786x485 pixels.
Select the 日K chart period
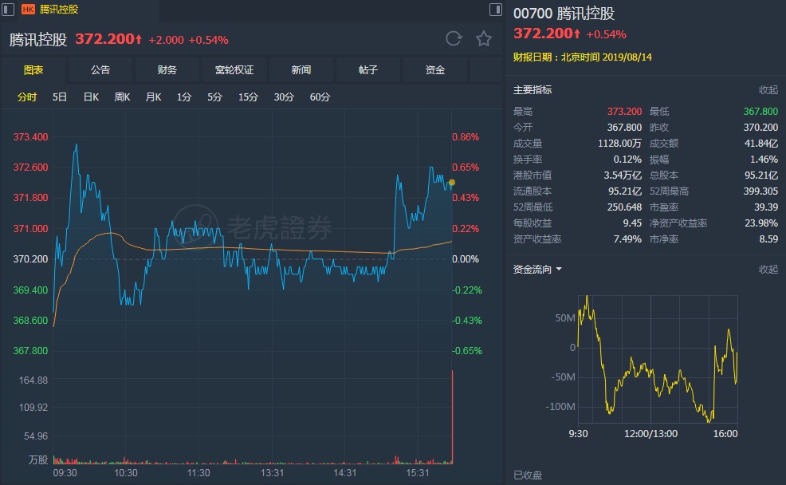tap(91, 97)
